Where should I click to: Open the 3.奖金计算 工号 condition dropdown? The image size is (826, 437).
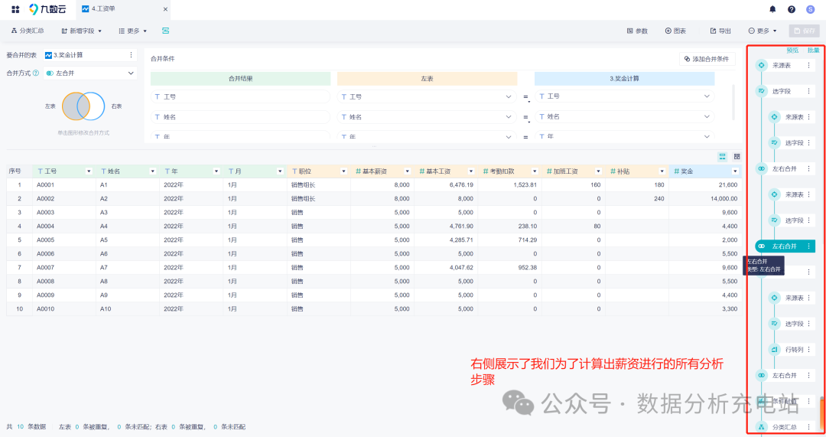[624, 96]
